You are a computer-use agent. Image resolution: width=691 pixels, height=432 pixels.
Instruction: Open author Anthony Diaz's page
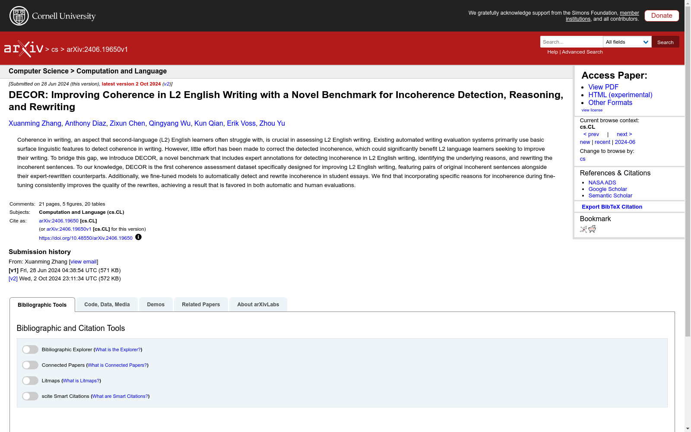tap(86, 123)
